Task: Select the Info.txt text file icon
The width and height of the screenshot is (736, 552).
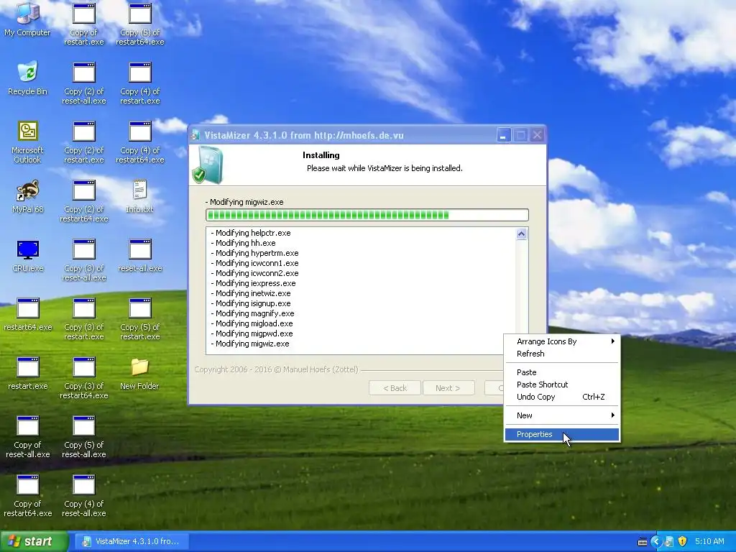Action: [x=140, y=196]
